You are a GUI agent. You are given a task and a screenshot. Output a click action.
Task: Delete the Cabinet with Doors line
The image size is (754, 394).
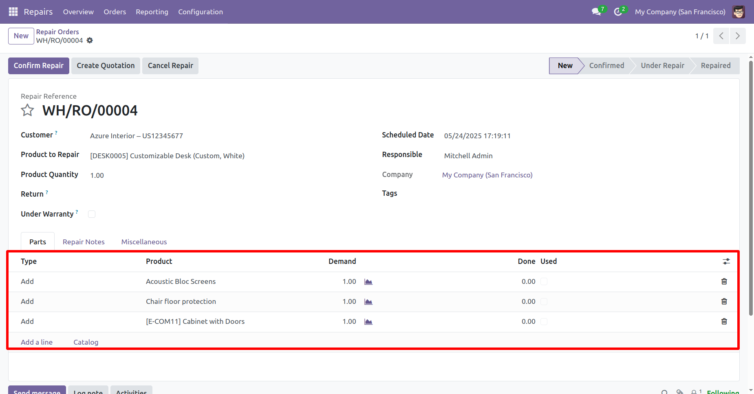(x=724, y=321)
